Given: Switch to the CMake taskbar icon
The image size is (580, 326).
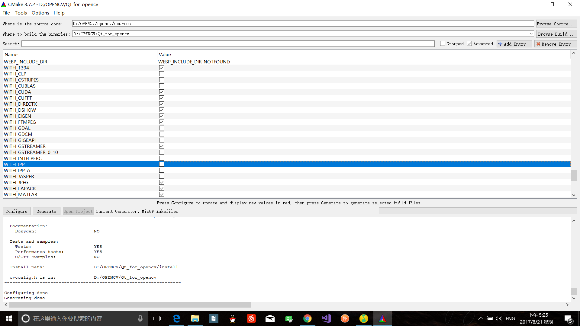Looking at the screenshot, I should pos(382,318).
